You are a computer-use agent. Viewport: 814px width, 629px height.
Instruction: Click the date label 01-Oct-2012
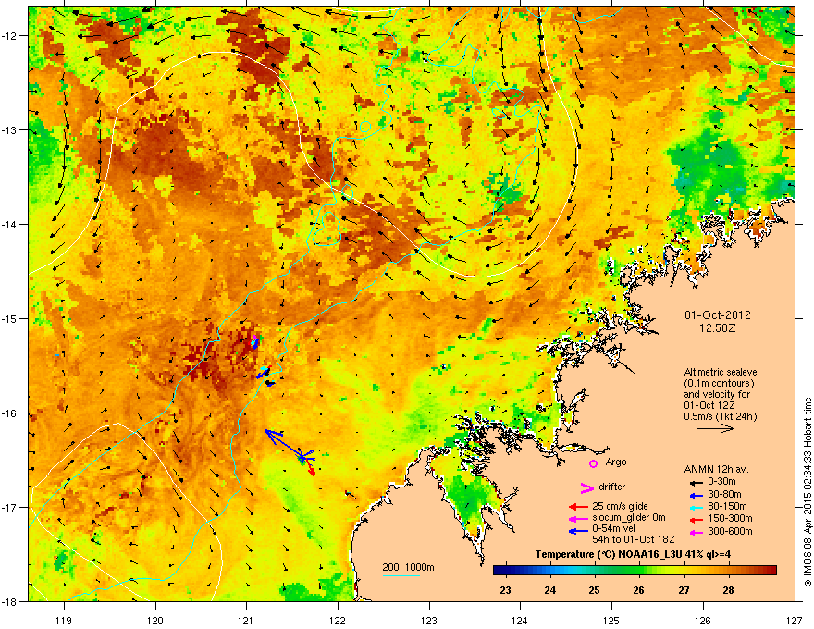[x=718, y=315]
